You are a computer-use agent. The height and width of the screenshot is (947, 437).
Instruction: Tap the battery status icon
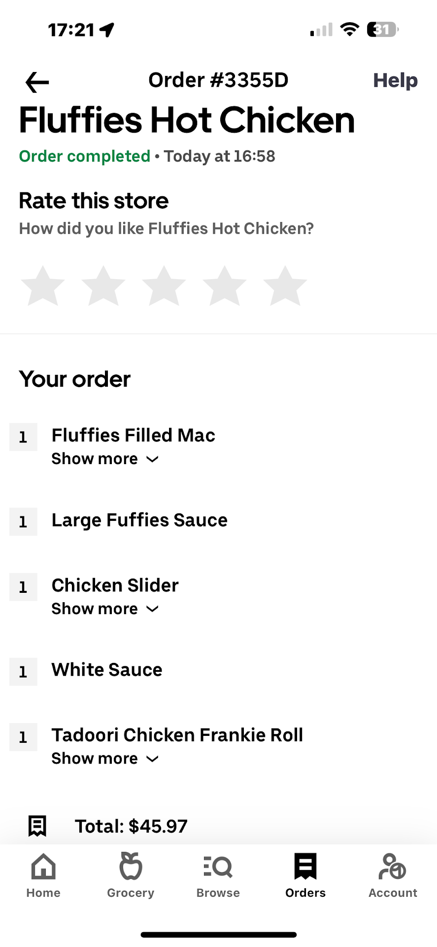click(x=382, y=30)
